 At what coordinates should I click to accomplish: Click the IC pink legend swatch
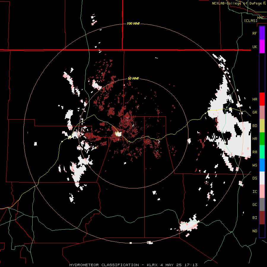262,191
